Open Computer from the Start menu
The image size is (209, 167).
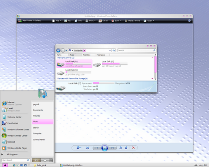[x=43, y=134]
